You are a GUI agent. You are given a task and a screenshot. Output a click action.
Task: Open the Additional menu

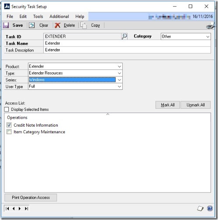(59, 17)
